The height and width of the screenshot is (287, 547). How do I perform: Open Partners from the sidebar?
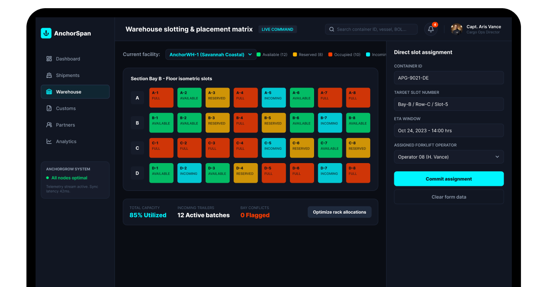[x=75, y=125]
